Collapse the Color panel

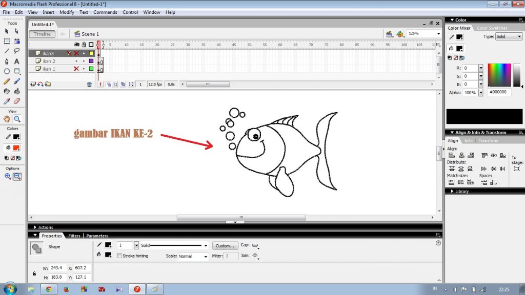click(452, 20)
